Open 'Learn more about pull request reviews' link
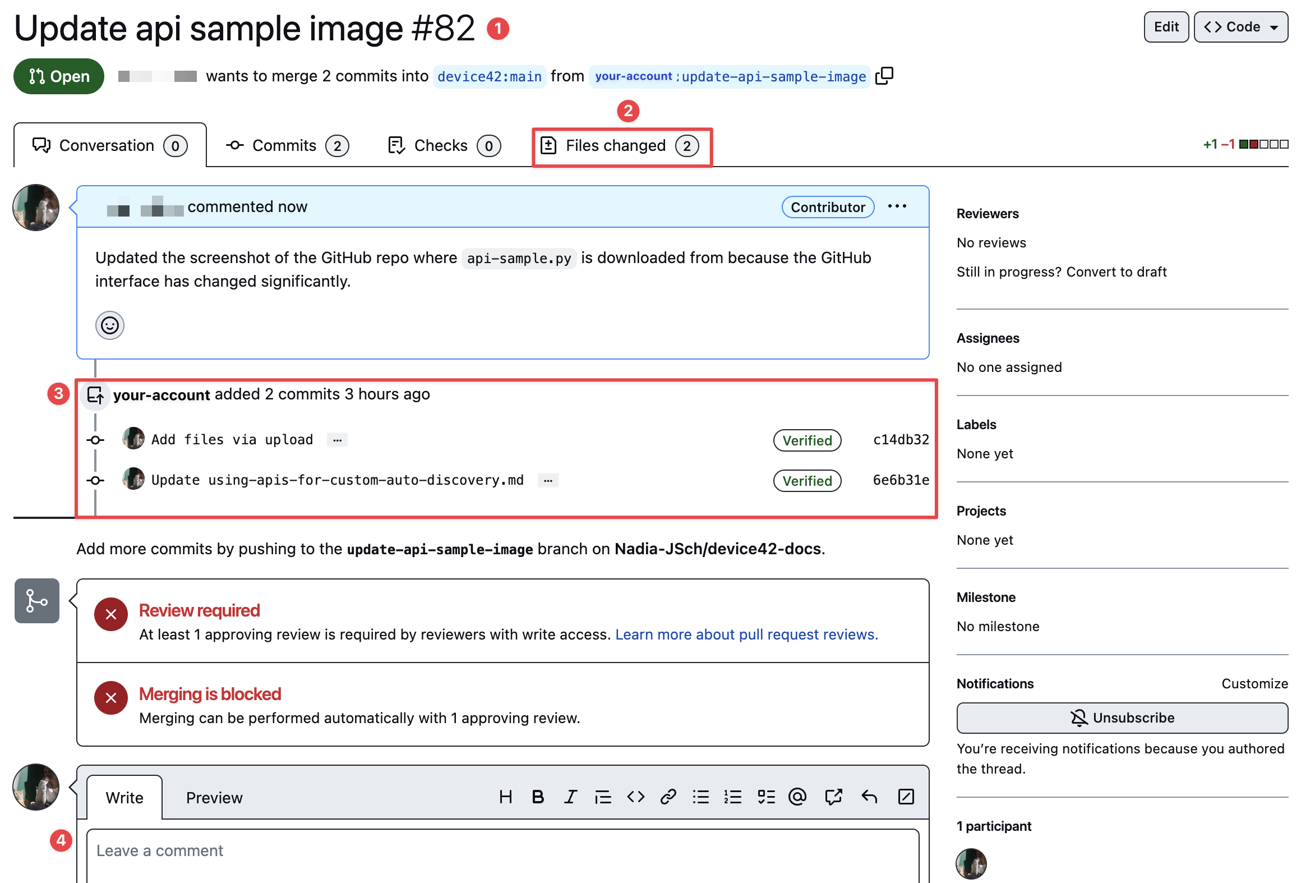 [746, 634]
